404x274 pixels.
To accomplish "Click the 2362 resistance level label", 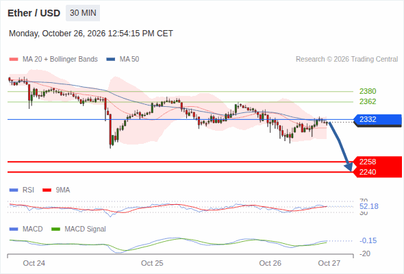I will [368, 101].
